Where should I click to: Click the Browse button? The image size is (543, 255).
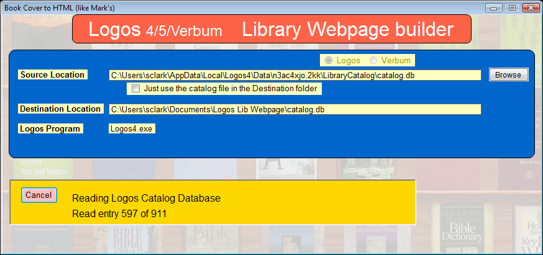click(508, 74)
